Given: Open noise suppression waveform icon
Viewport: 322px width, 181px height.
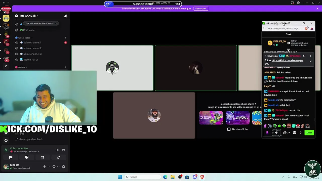Looking at the screenshot, I should coord(57,150).
